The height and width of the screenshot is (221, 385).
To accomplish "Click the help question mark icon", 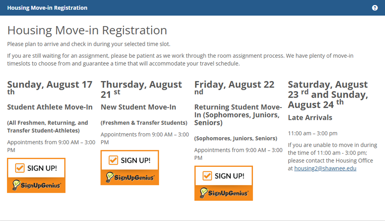I will [x=375, y=8].
